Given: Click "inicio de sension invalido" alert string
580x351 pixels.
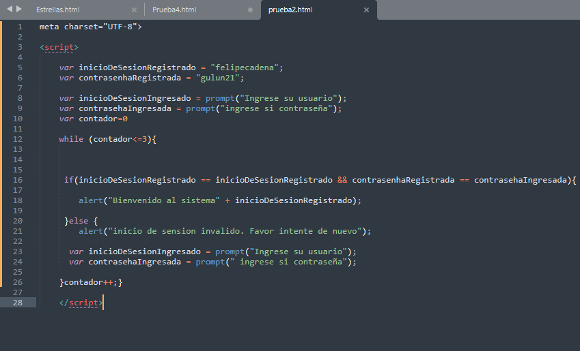Looking at the screenshot, I should pos(235,231).
